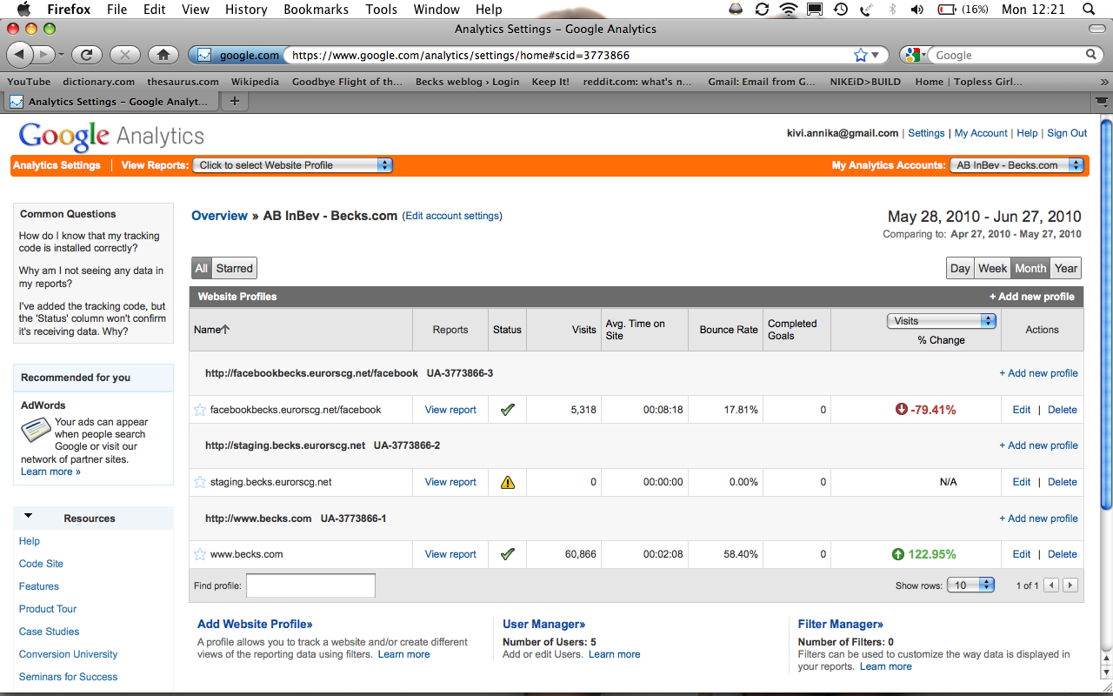Click the browser Forward button
Screen dimensions: 1113x696
click(43, 54)
